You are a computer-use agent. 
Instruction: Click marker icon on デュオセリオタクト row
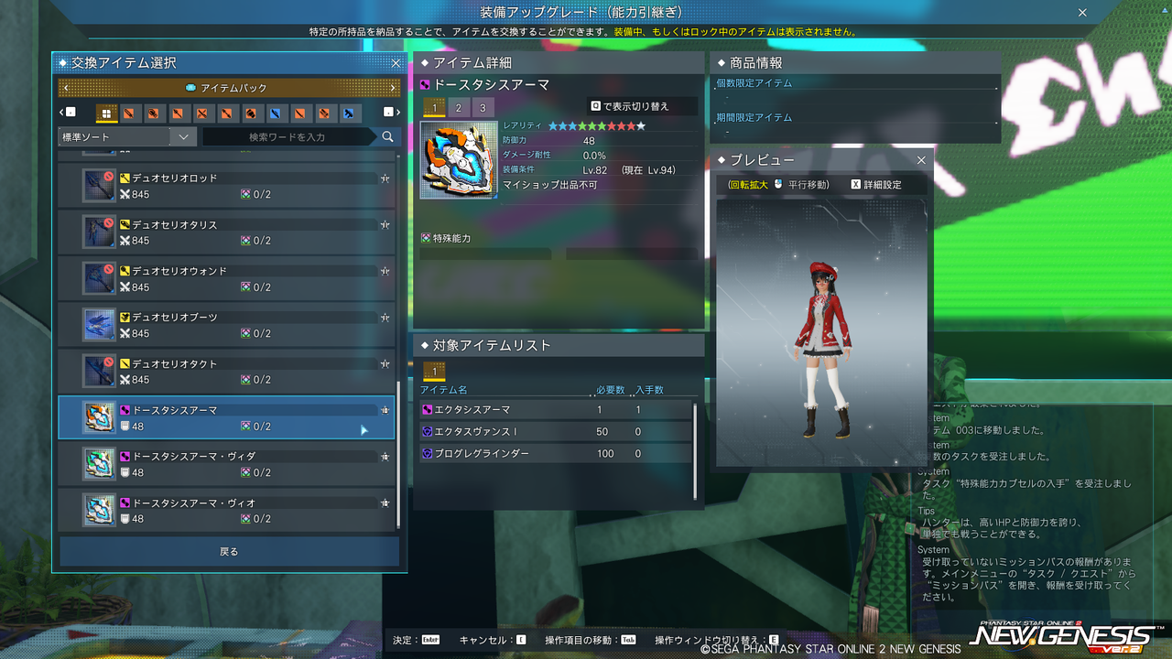coord(385,364)
